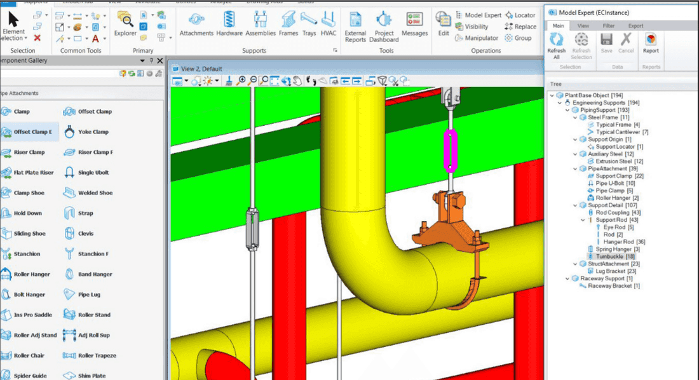Open the Explorer tool
This screenshot has width=699, height=380.
click(125, 24)
